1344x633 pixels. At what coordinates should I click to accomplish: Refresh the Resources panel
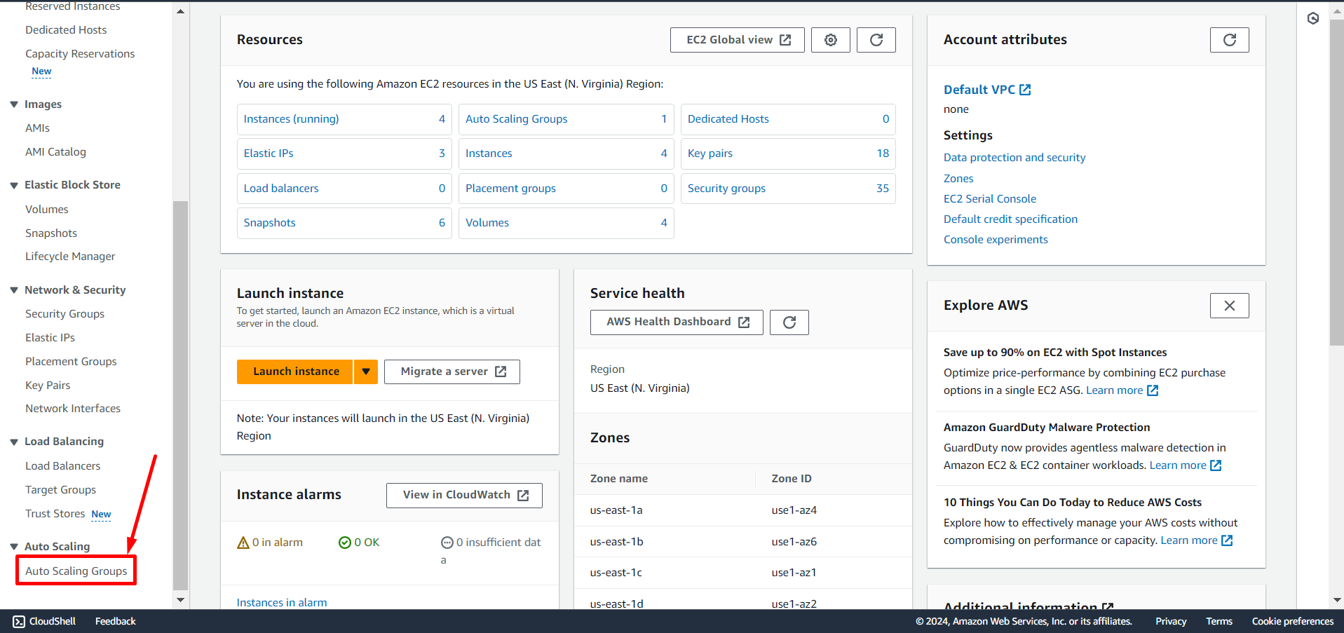pos(876,40)
